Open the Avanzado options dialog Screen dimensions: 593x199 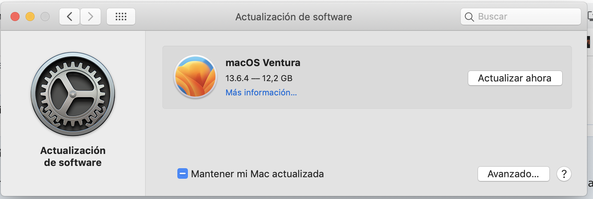(x=513, y=174)
